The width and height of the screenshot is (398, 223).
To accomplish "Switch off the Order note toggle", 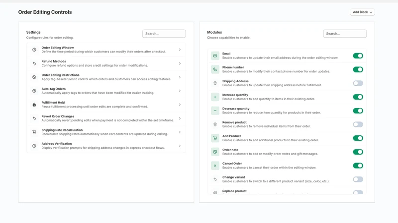I will [358, 152].
